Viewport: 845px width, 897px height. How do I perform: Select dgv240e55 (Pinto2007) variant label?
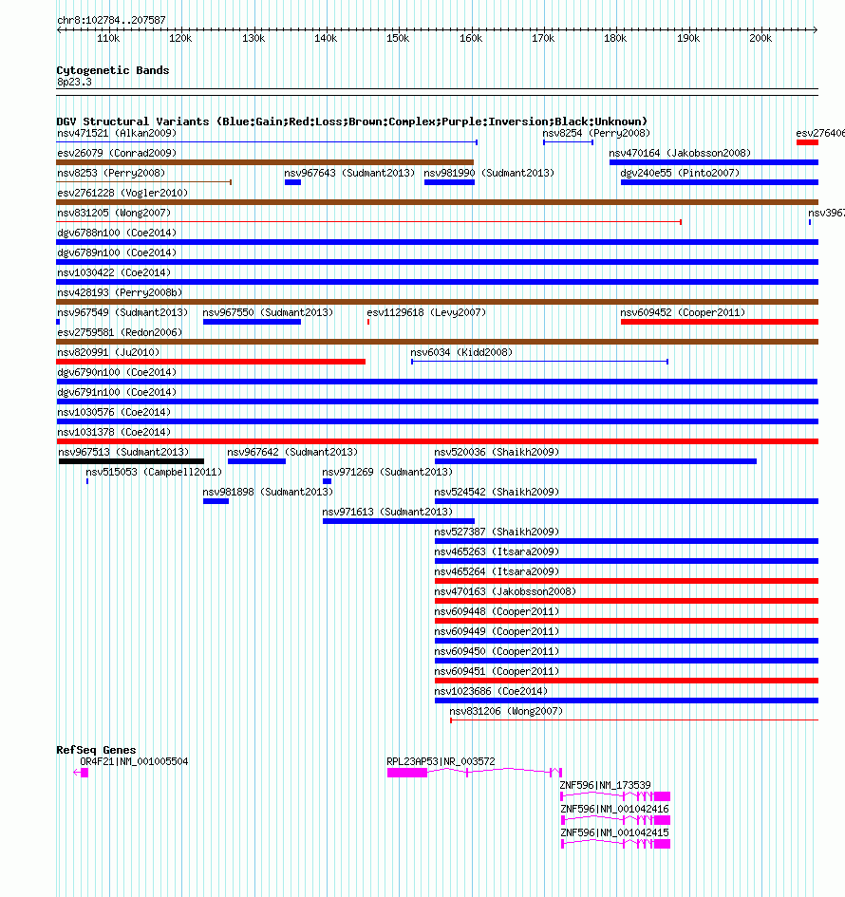pyautogui.click(x=680, y=174)
